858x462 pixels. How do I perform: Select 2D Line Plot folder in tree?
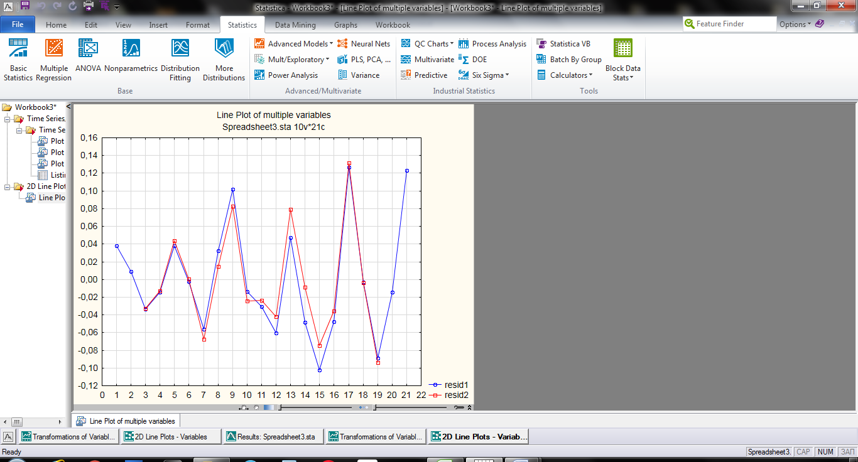(45, 186)
